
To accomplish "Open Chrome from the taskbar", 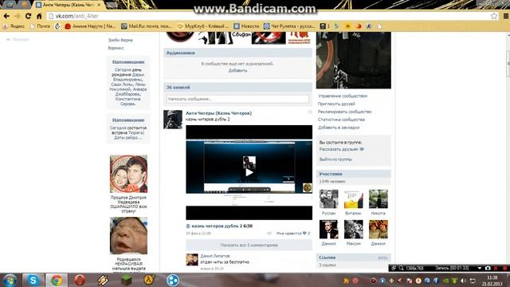I will [57, 280].
